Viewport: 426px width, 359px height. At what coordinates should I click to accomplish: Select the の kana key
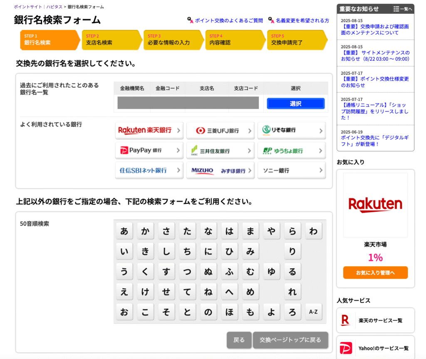pos(208,312)
